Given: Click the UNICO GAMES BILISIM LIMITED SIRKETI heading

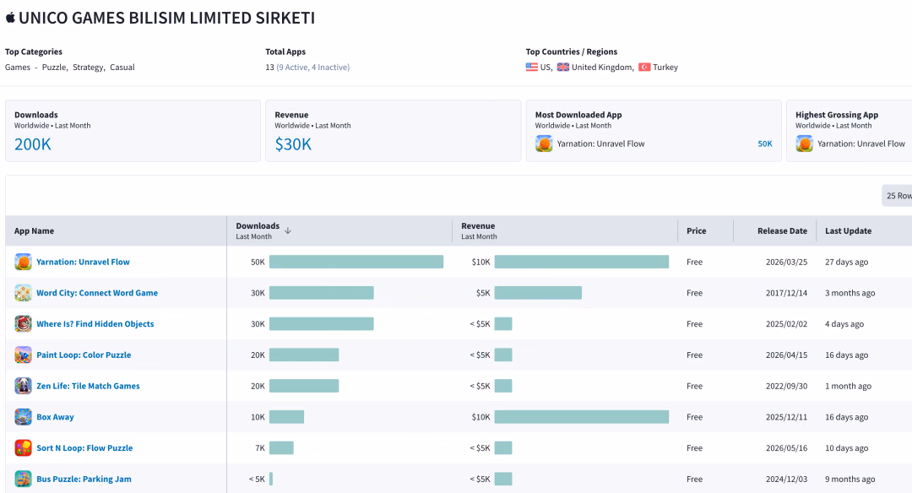Looking at the screenshot, I should click(167, 18).
